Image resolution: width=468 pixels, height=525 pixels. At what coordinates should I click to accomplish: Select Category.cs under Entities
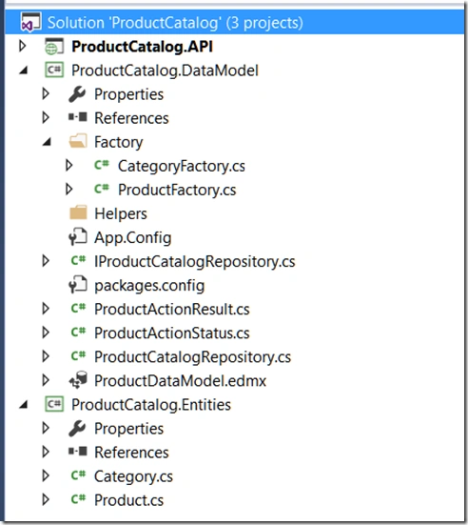pyautogui.click(x=133, y=476)
